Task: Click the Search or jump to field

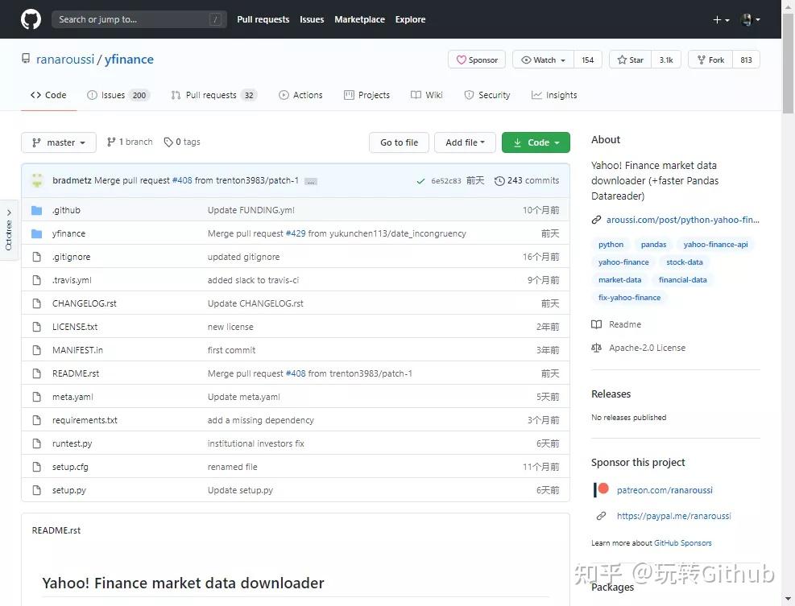Action: tap(129, 19)
